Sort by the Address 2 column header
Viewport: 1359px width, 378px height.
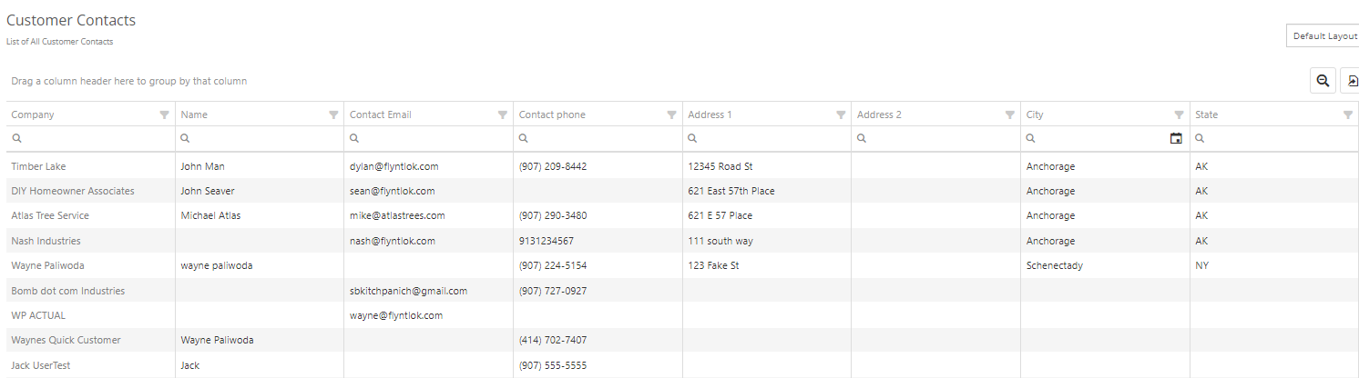(x=879, y=114)
